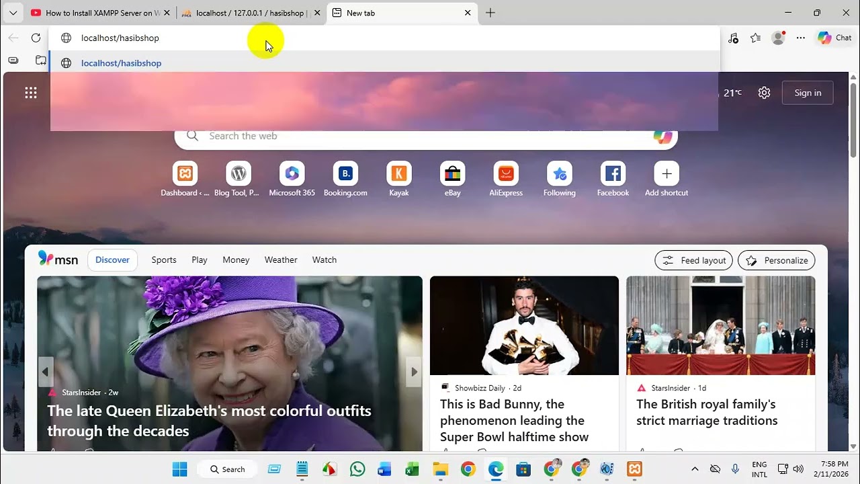Image resolution: width=860 pixels, height=484 pixels.
Task: Close the YouTube XAMPP tab
Action: pos(167,13)
